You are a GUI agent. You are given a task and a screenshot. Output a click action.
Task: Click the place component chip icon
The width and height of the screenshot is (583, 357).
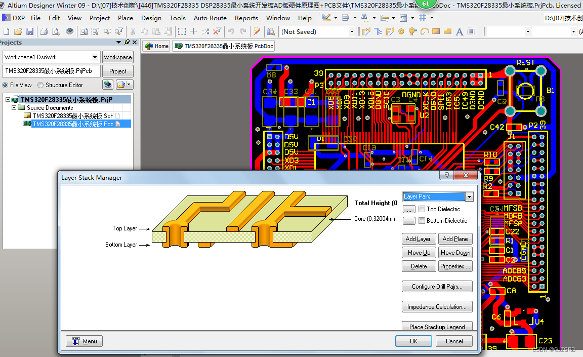[471, 31]
